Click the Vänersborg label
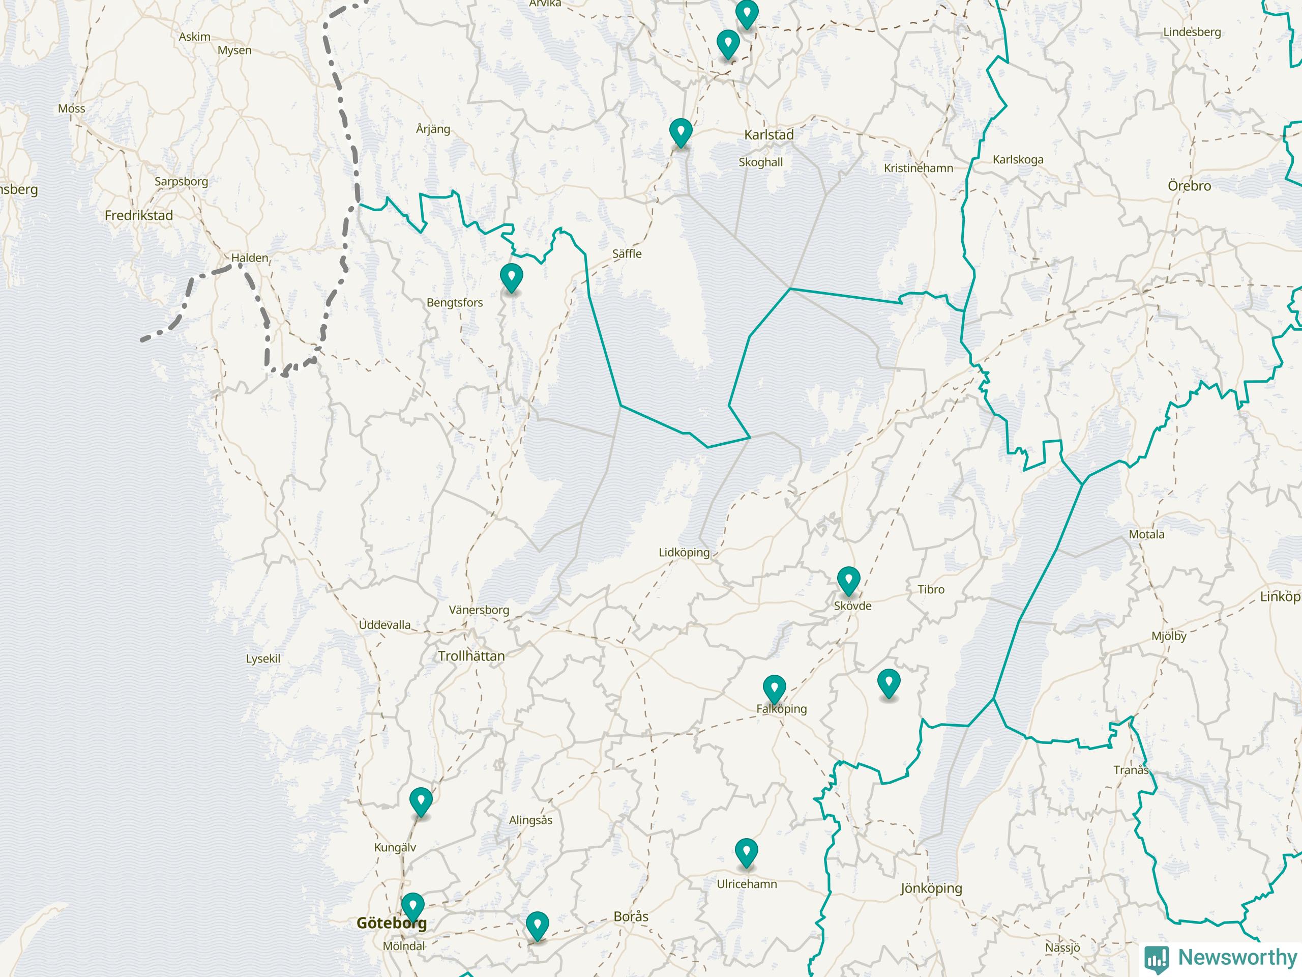 (x=479, y=610)
